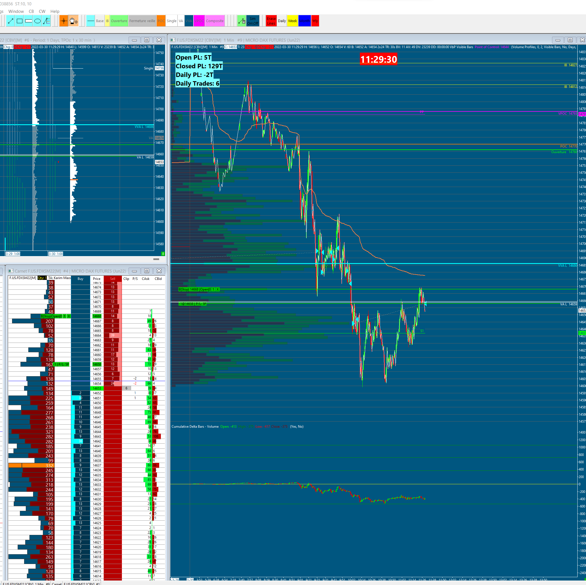Select the rectangle drawing tool

pos(19,21)
